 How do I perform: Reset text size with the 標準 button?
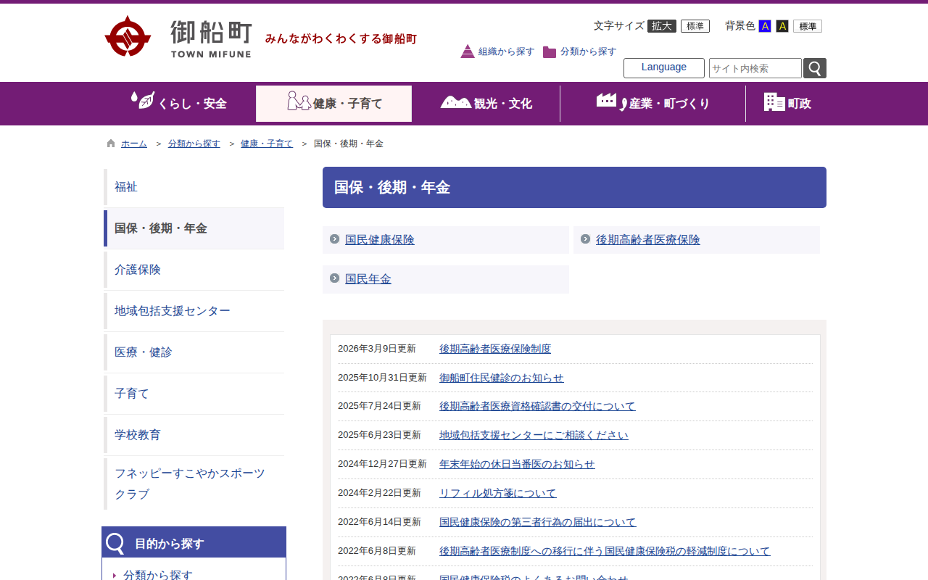[x=695, y=26]
